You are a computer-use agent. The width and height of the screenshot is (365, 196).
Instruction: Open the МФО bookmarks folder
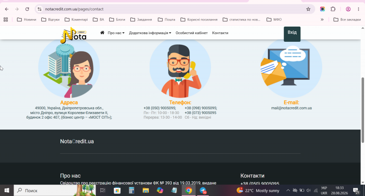(274, 19)
